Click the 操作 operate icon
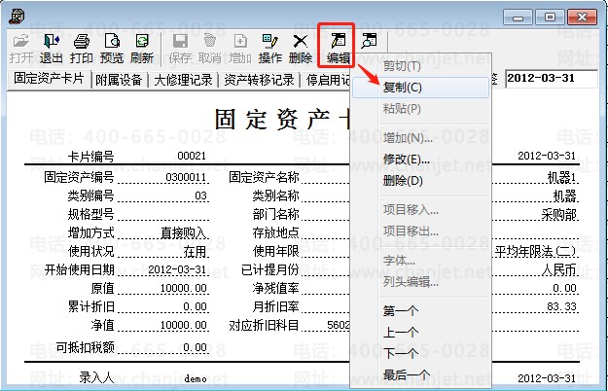This screenshot has width=608, height=391. pos(270,49)
